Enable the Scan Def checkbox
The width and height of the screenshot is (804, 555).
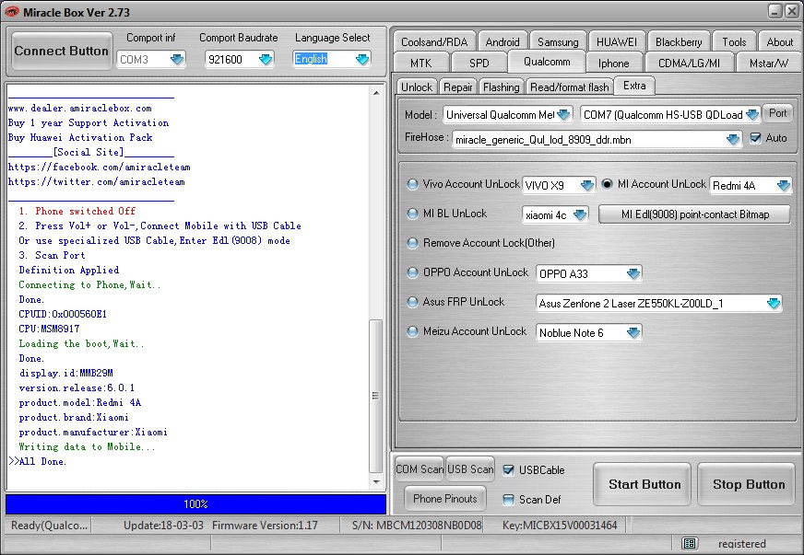[508, 500]
